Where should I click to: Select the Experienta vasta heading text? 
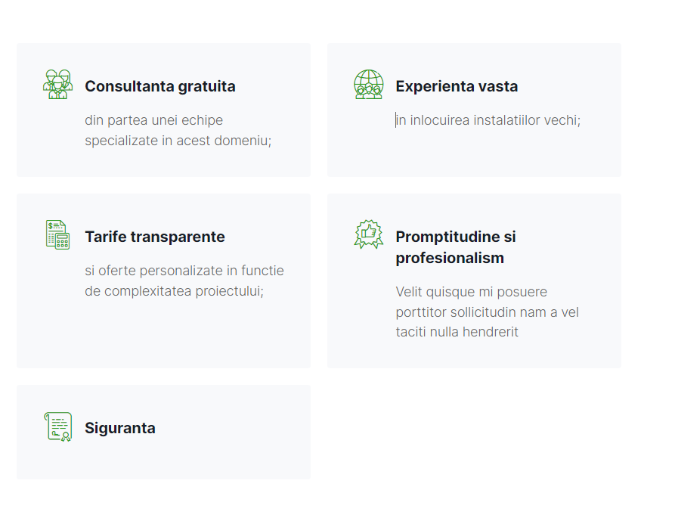[x=457, y=86]
